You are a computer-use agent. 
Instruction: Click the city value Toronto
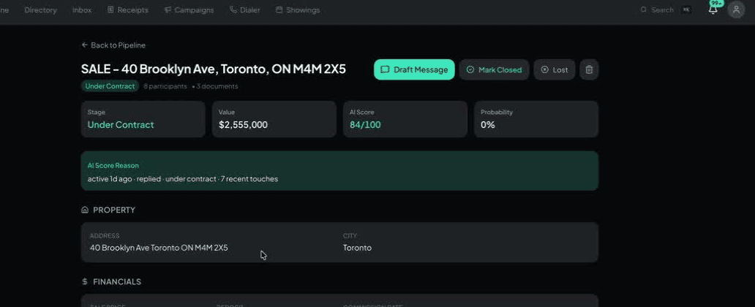click(357, 248)
